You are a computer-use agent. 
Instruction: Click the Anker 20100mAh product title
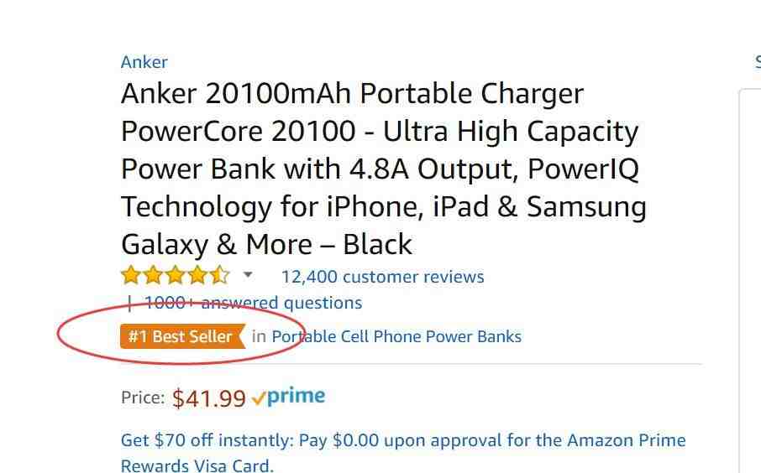(x=383, y=169)
